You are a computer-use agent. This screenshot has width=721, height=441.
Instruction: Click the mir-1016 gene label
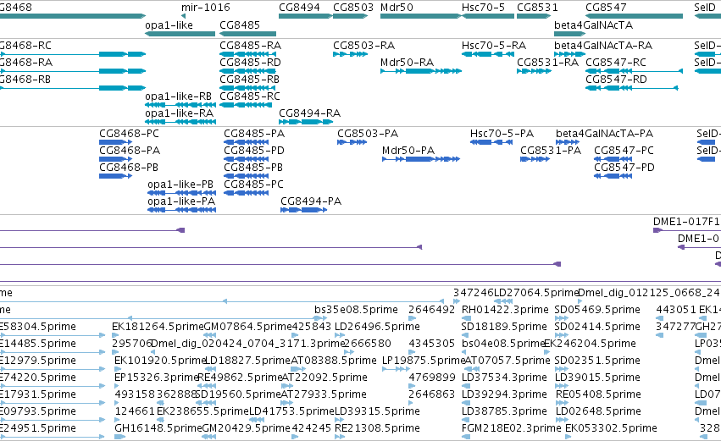pos(206,8)
